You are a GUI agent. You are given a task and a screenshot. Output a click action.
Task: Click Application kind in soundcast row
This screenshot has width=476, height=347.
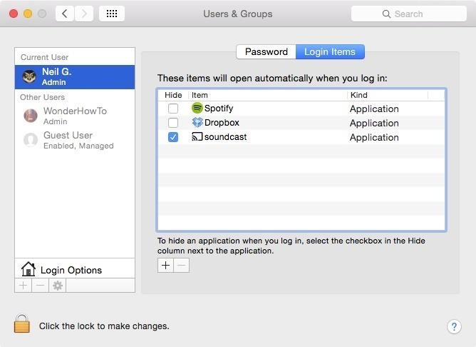pos(374,138)
